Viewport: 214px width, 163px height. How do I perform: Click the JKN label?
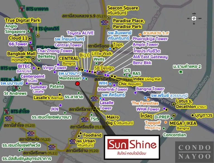[x=54, y=109]
